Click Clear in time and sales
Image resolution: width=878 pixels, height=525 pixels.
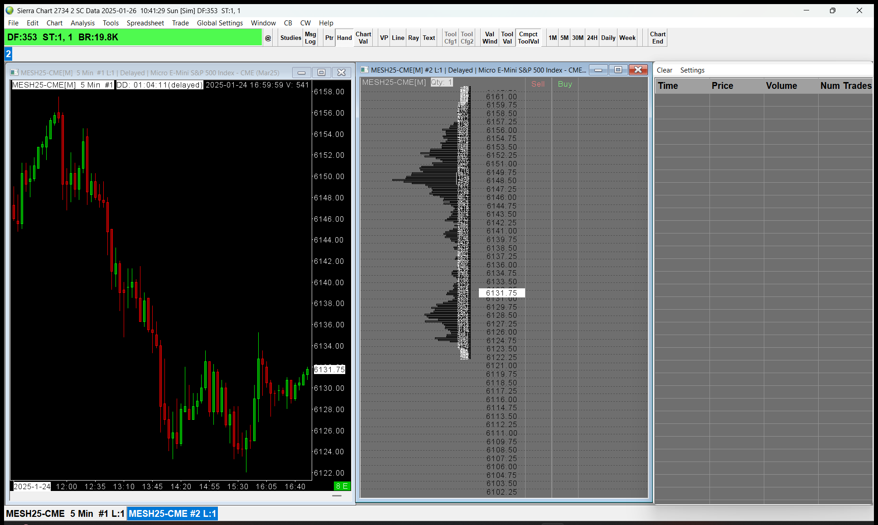(664, 70)
